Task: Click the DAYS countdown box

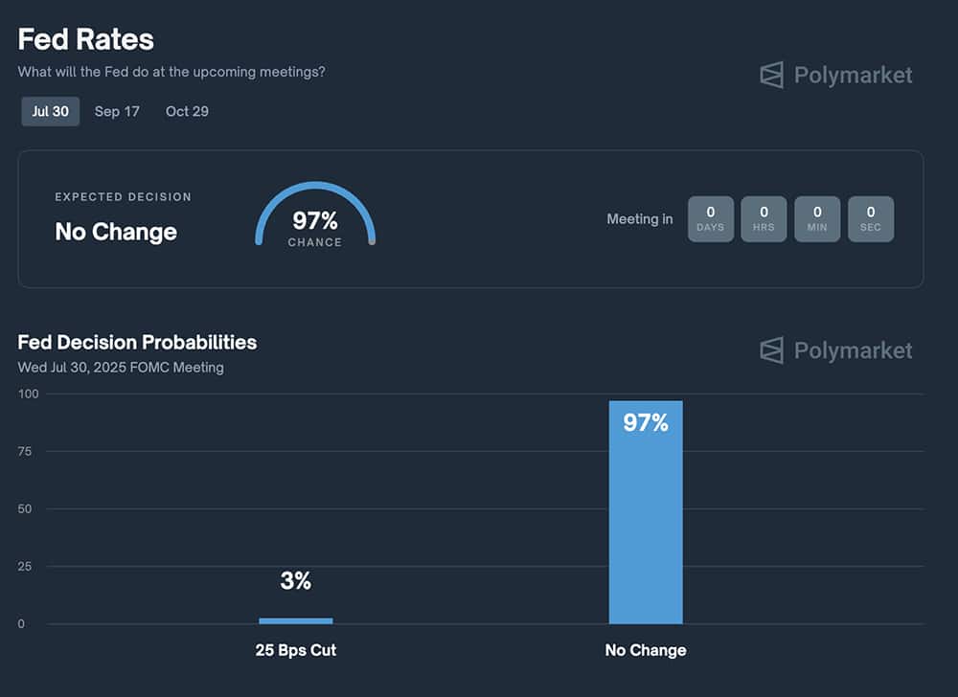Action: pyautogui.click(x=711, y=218)
